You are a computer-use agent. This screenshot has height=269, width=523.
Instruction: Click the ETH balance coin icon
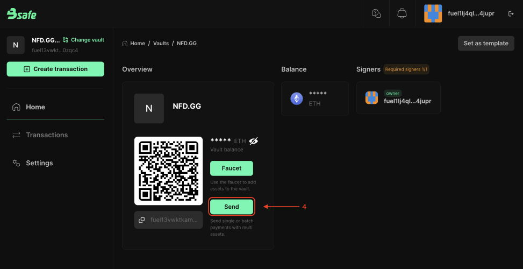click(297, 99)
